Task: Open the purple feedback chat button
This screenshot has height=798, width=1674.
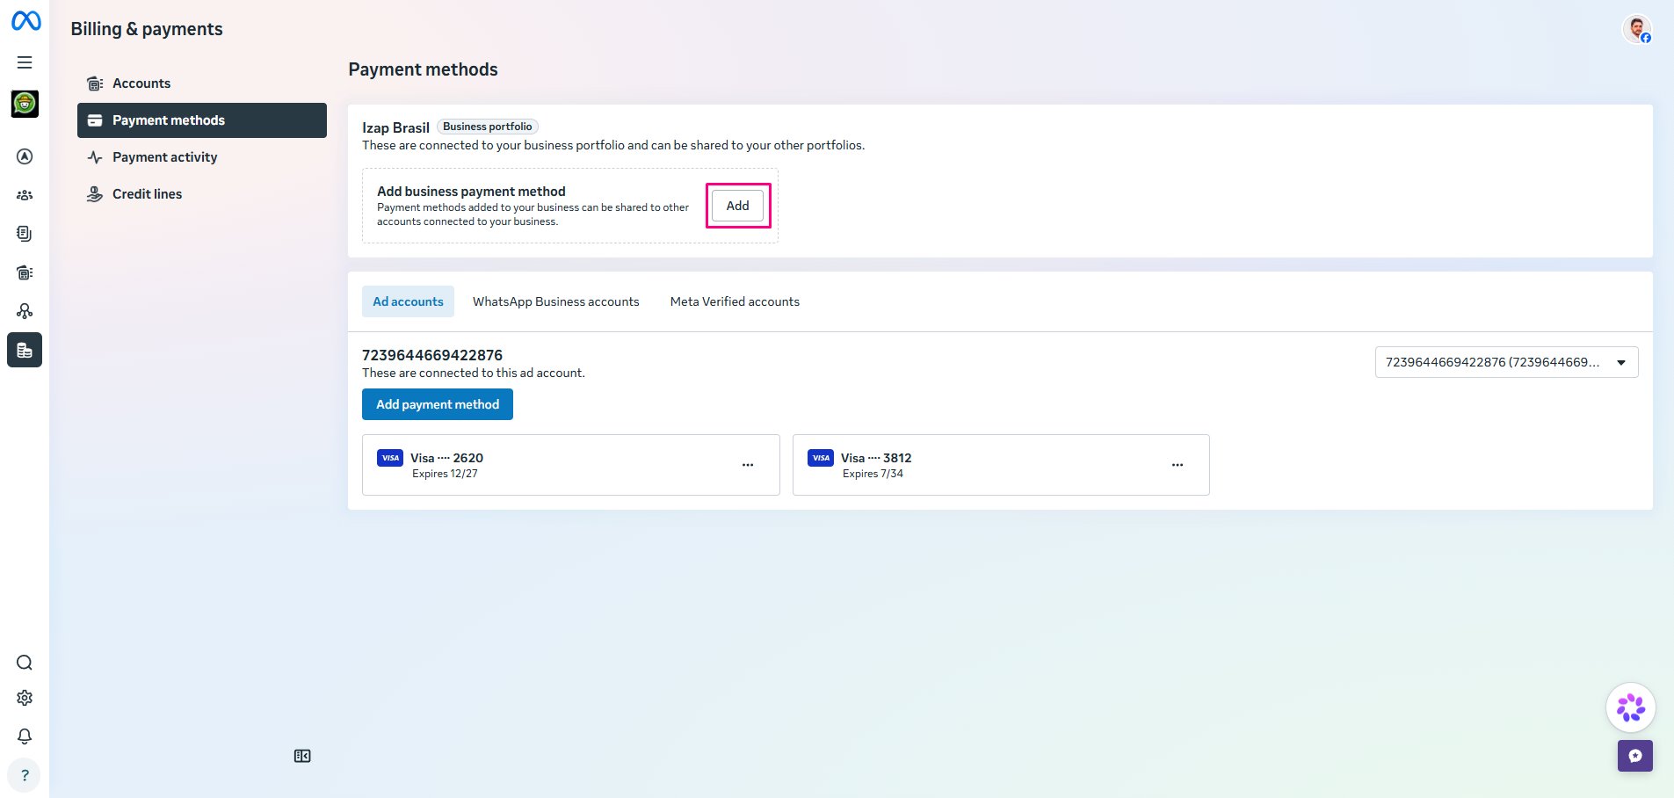Action: pos(1635,756)
